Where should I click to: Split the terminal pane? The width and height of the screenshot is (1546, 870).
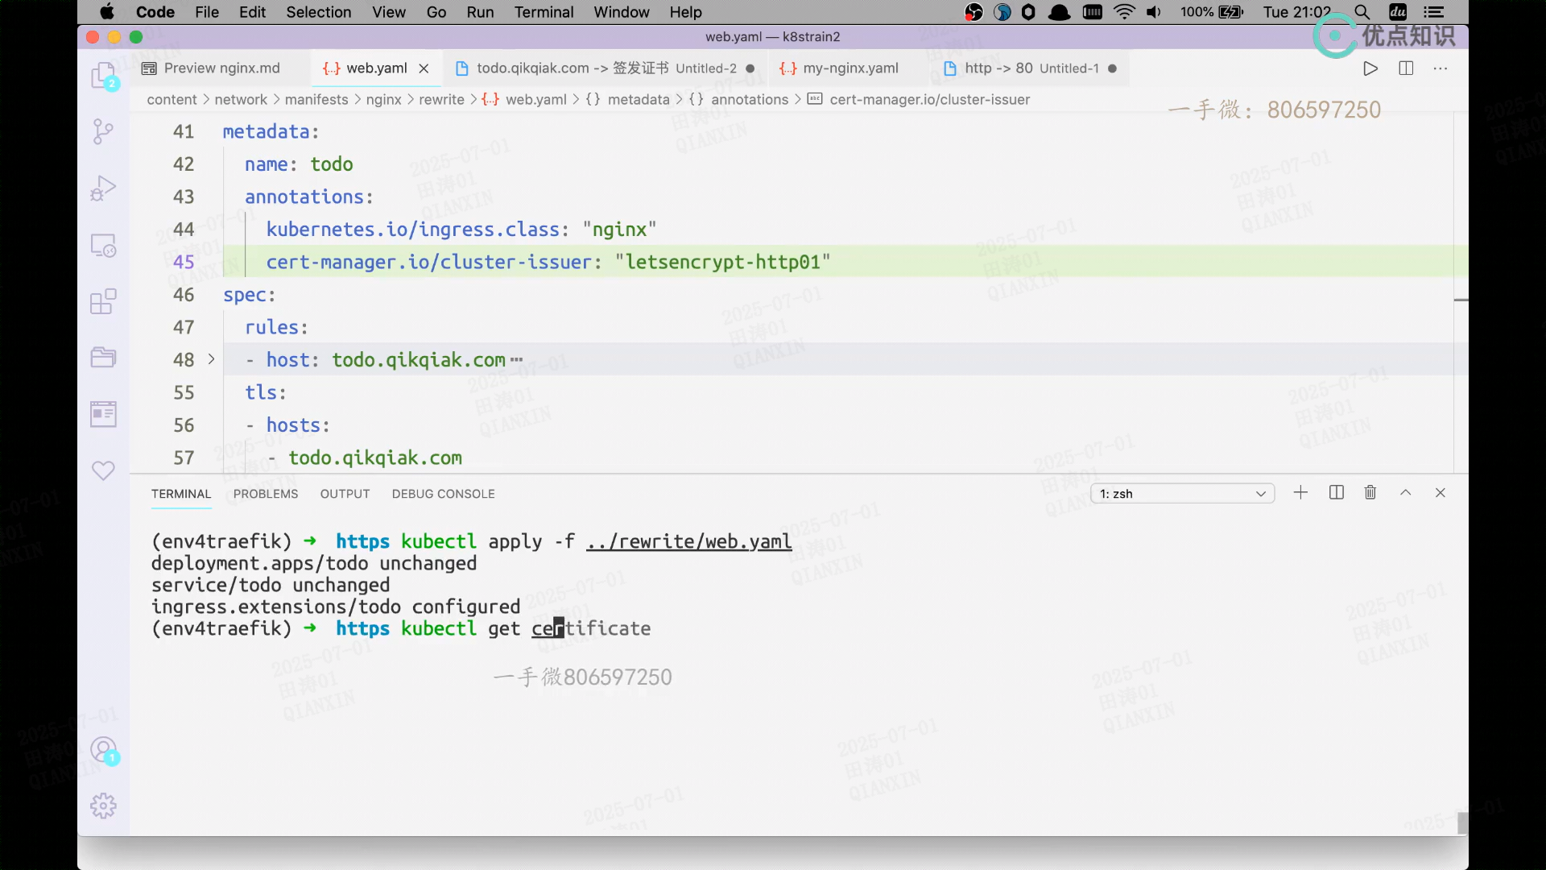[1337, 493]
